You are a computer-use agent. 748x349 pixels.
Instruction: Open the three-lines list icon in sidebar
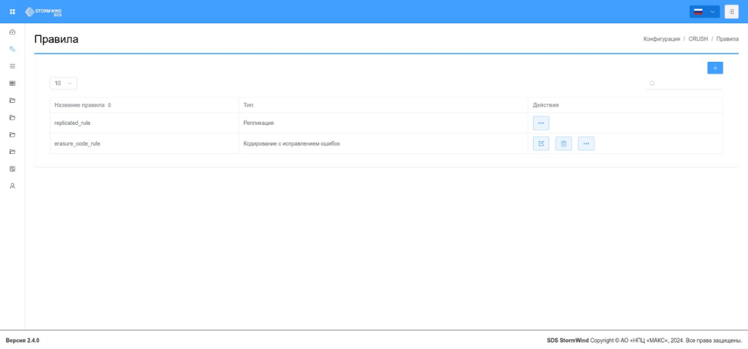tap(12, 66)
